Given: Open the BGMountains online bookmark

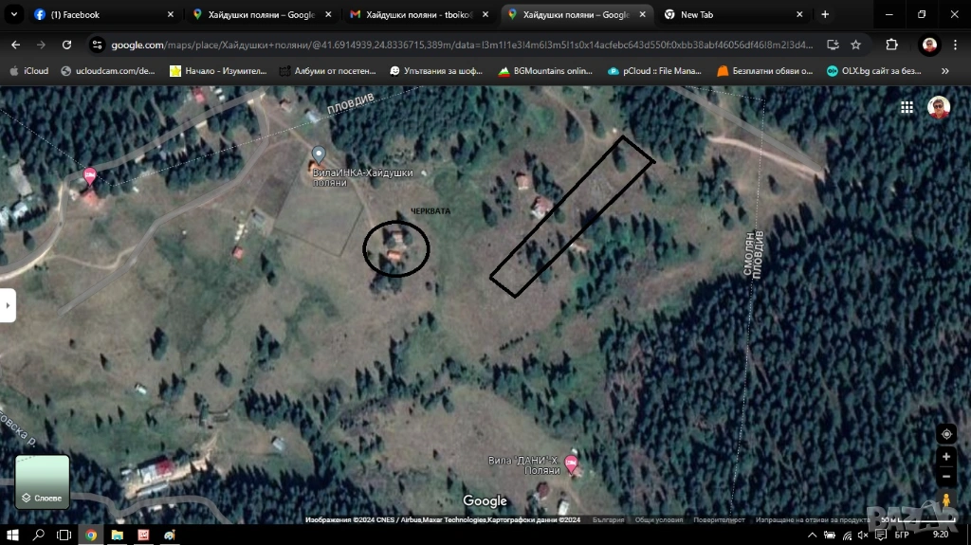Looking at the screenshot, I should [545, 71].
